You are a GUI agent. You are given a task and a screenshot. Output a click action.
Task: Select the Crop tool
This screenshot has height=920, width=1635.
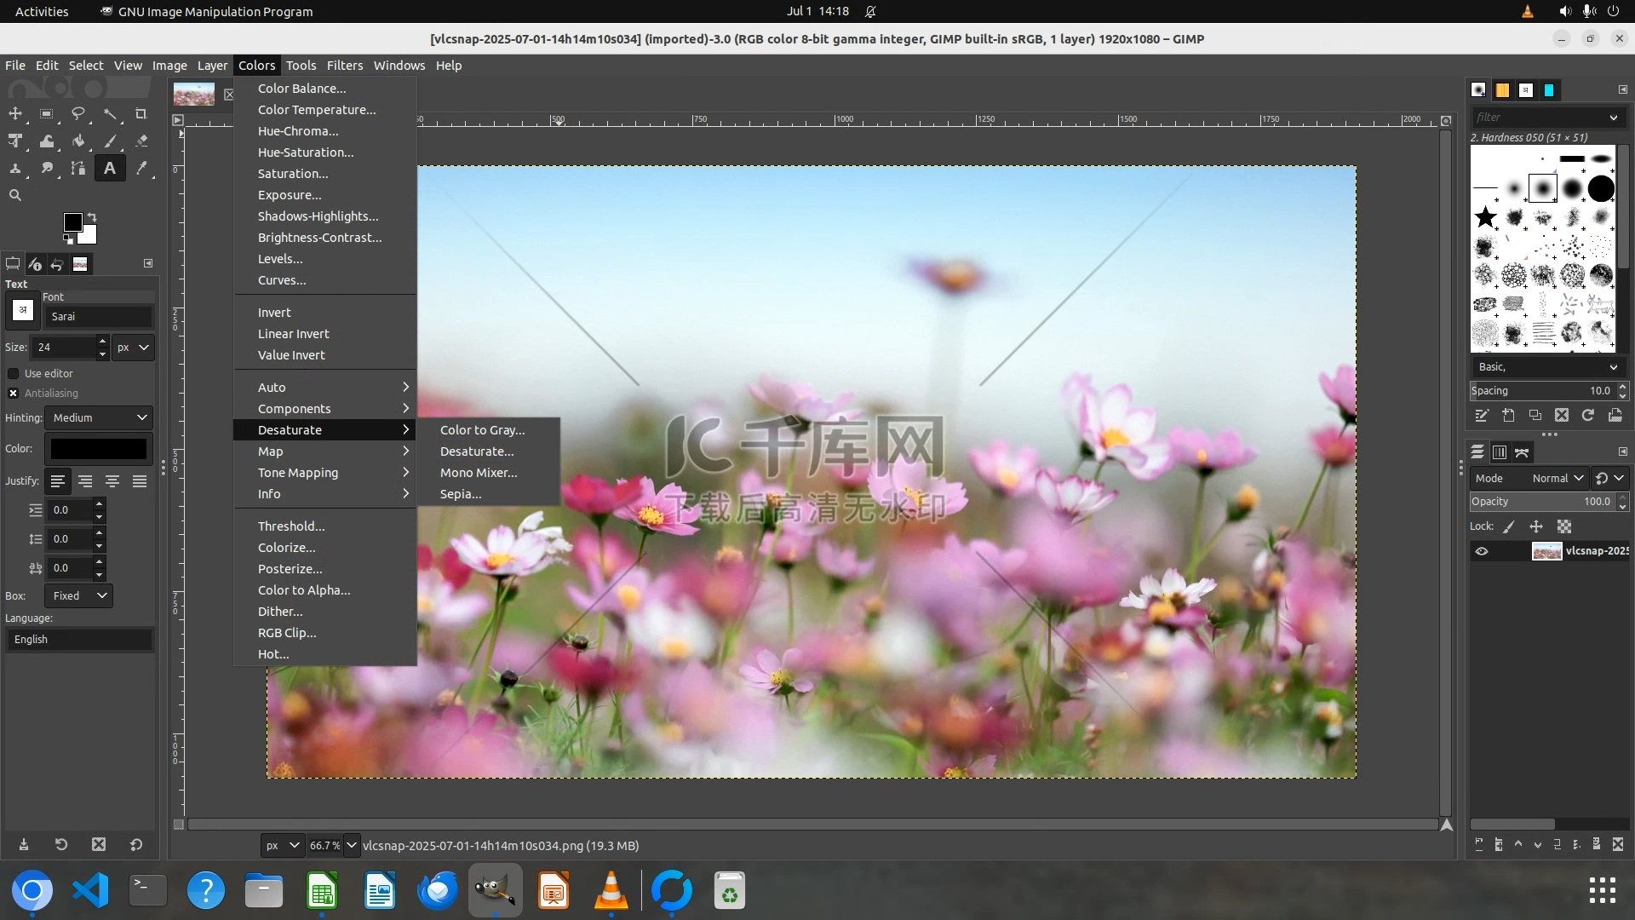(141, 113)
